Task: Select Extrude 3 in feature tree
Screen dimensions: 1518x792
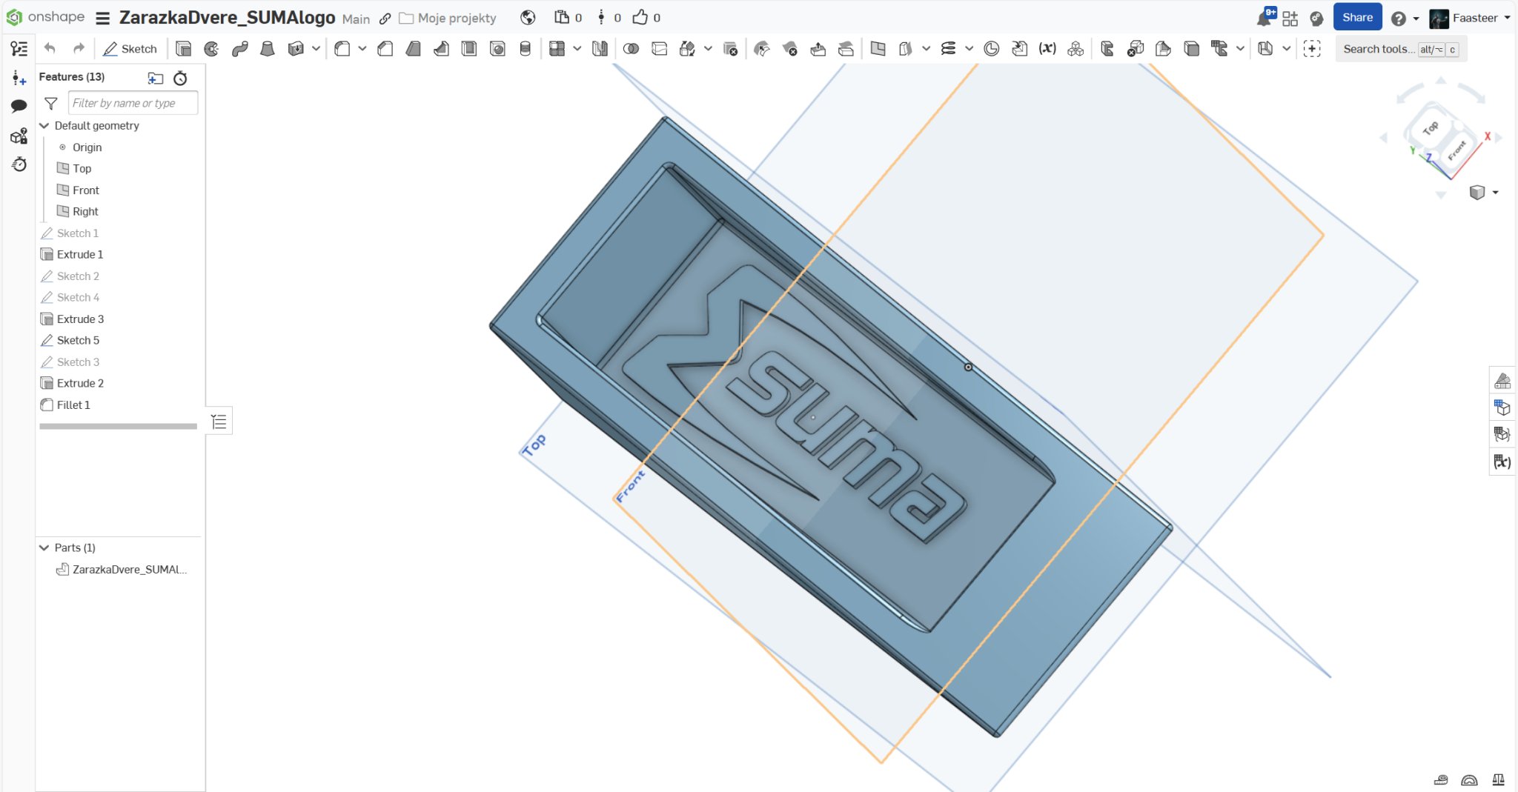Action: point(80,319)
